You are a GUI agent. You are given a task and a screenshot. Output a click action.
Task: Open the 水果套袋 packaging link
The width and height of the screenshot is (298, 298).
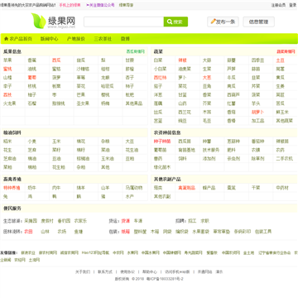(200, 232)
